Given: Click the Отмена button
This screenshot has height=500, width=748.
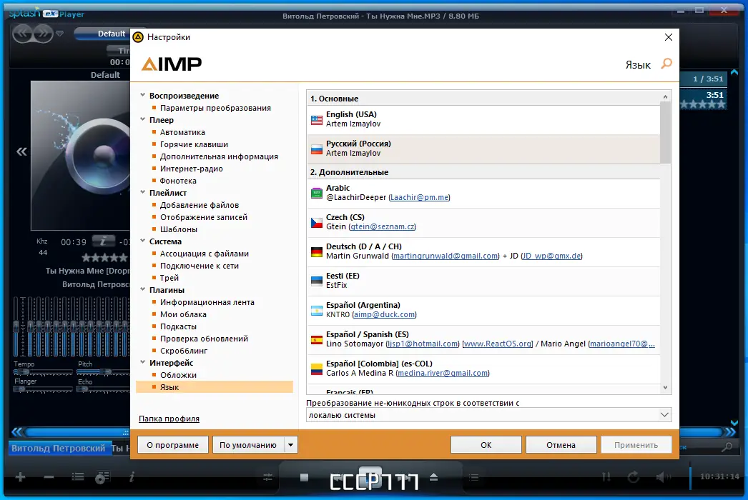Looking at the screenshot, I should 561,444.
